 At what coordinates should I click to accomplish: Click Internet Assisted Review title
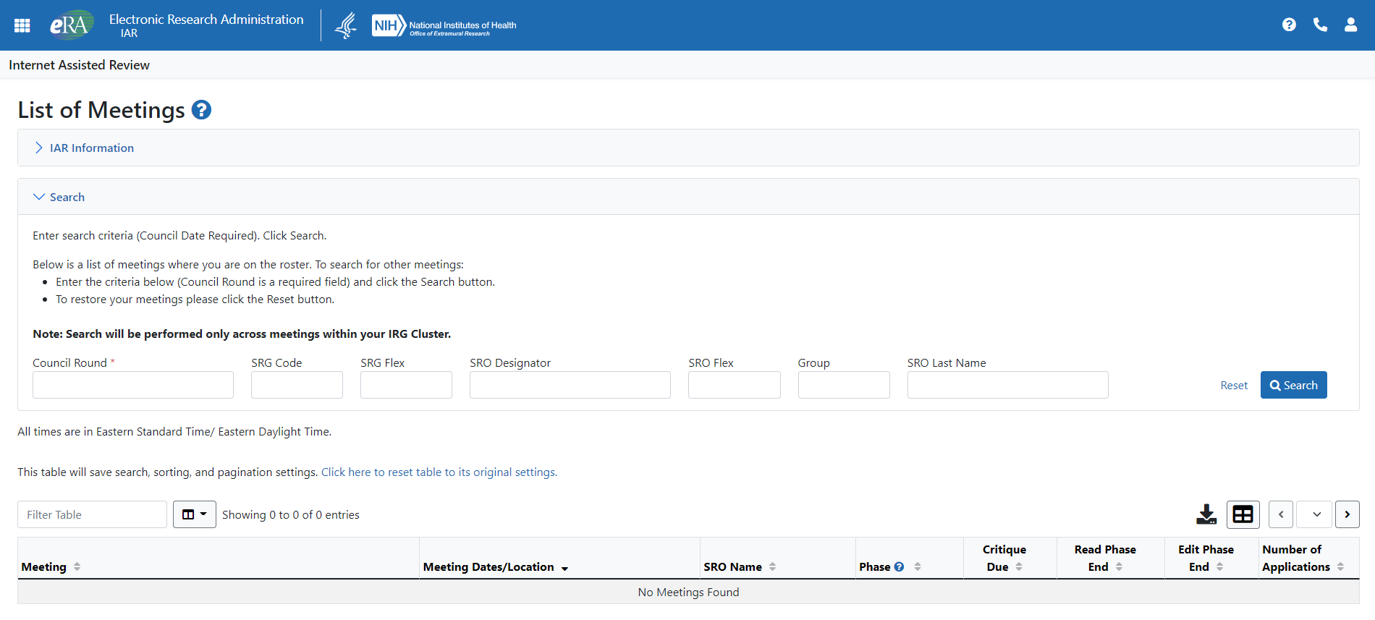click(79, 65)
